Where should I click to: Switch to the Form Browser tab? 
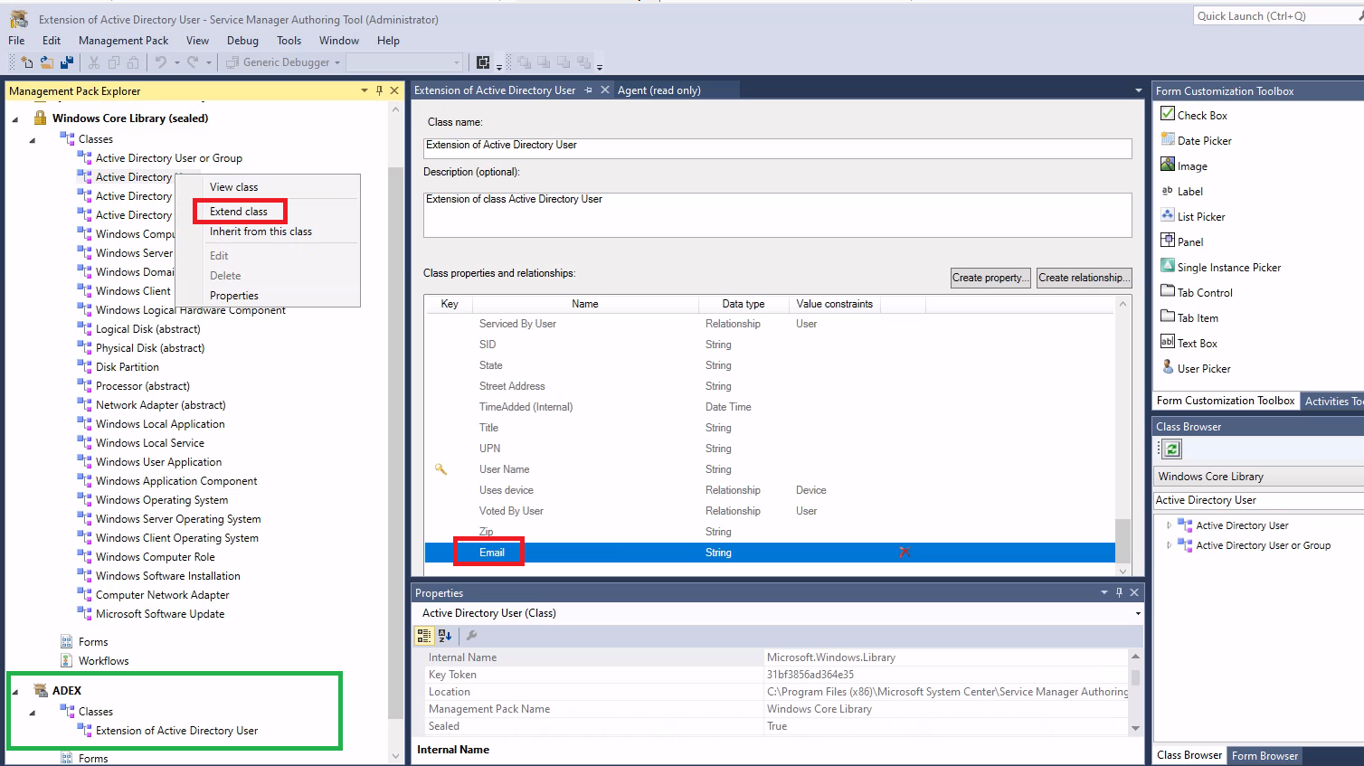[x=1265, y=755]
